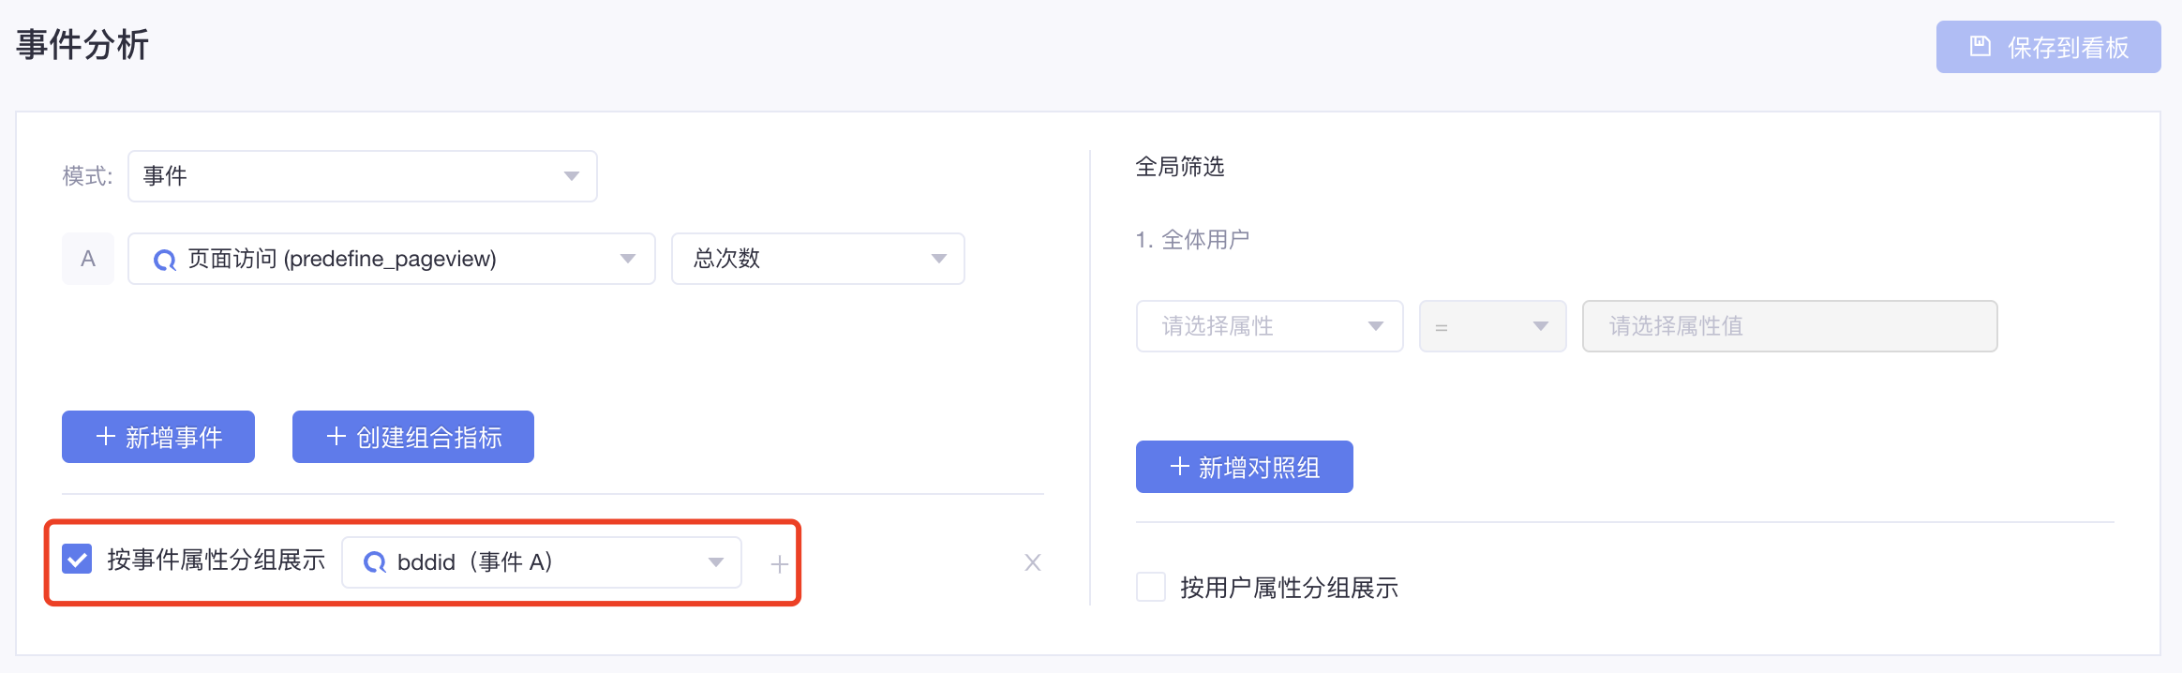Click the plus icon on 创建组合指标
This screenshot has width=2182, height=673.
[336, 437]
